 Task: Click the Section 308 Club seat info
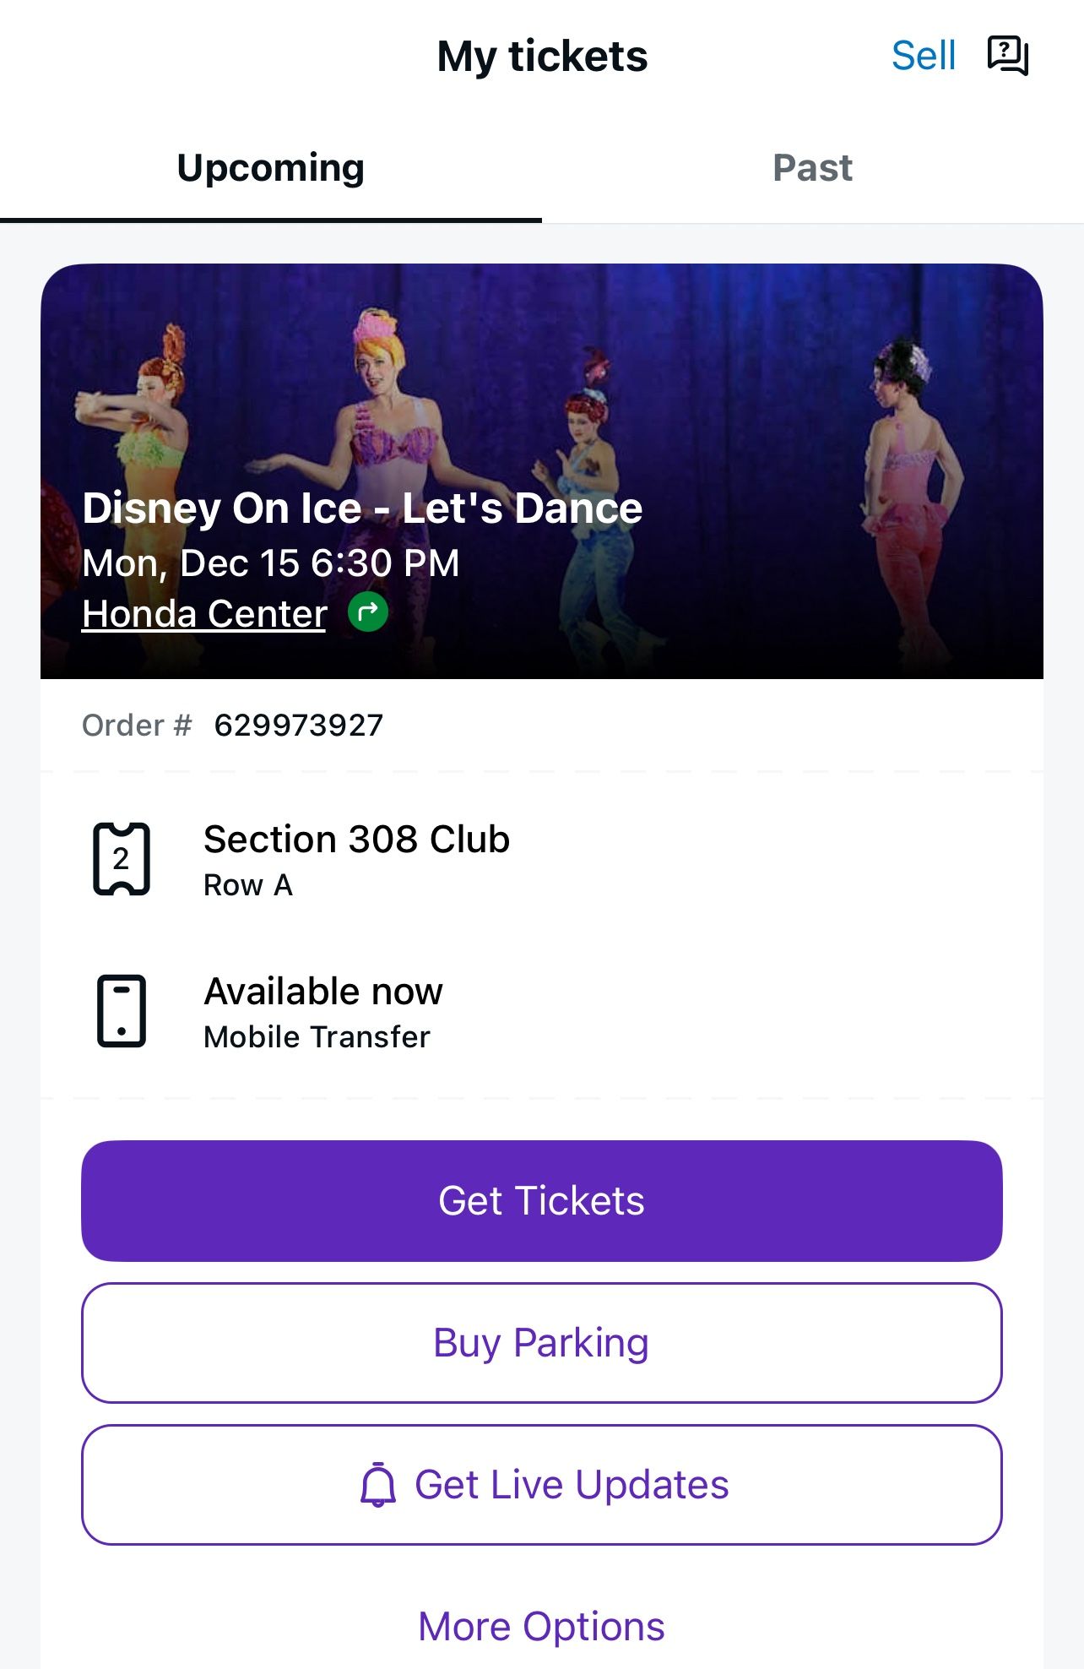(356, 840)
